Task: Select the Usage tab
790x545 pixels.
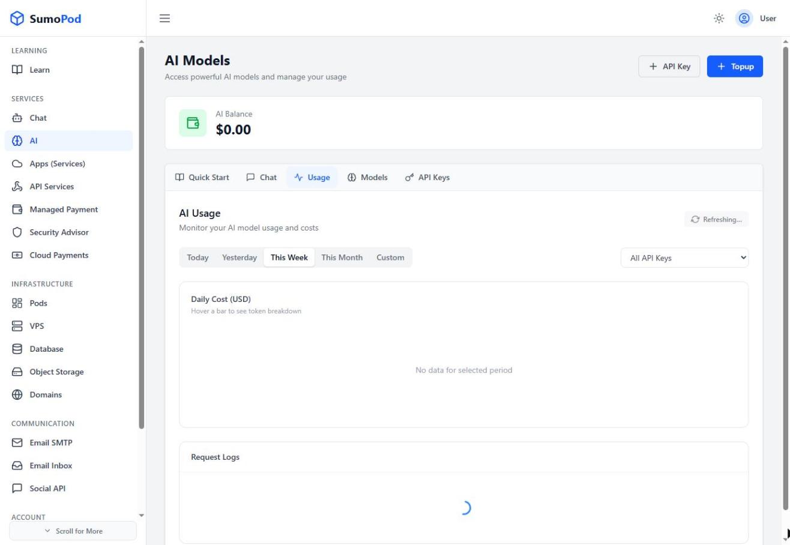Action: point(312,177)
